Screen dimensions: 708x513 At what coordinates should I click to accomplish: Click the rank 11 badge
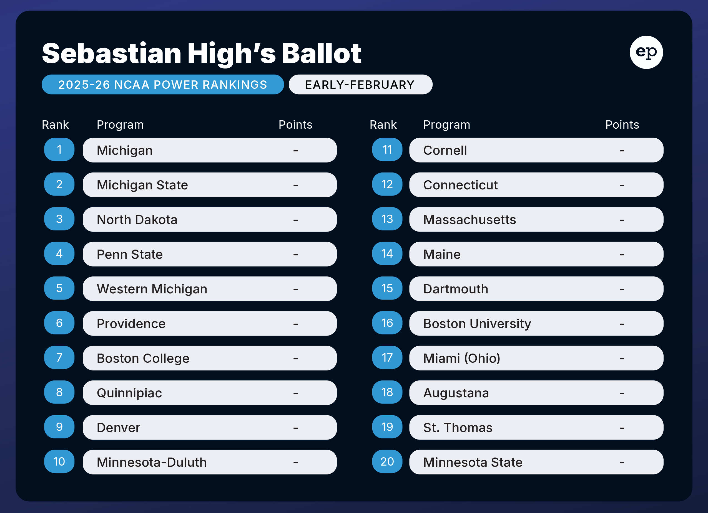click(387, 150)
